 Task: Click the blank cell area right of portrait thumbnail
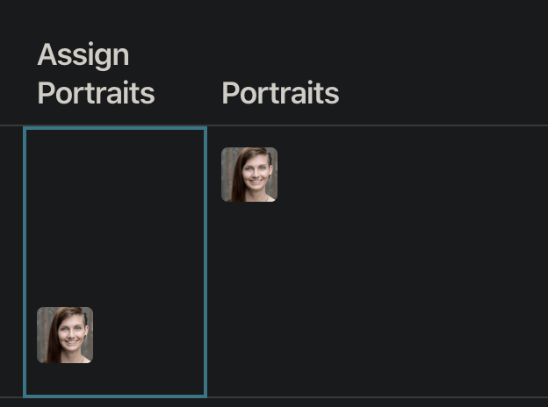pyautogui.click(x=395, y=175)
